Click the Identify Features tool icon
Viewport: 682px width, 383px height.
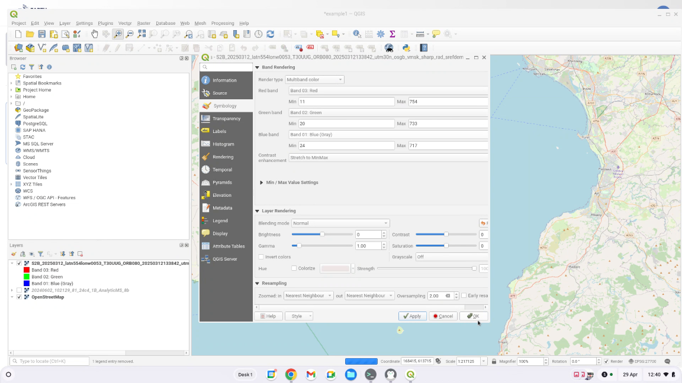click(357, 34)
